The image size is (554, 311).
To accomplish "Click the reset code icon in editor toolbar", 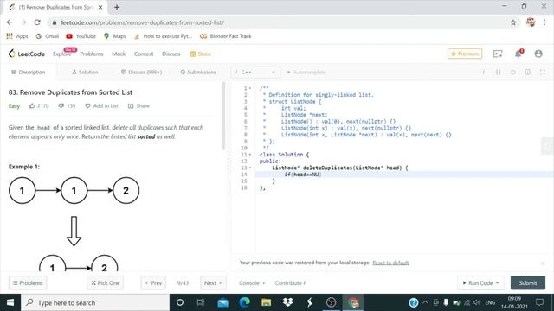I will click(512, 72).
